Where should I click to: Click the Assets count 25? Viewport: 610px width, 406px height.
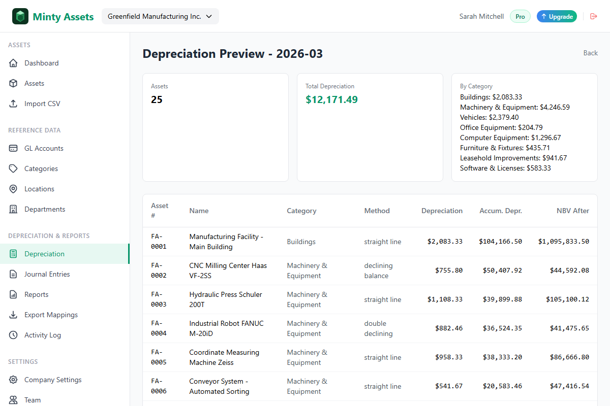[x=157, y=99]
